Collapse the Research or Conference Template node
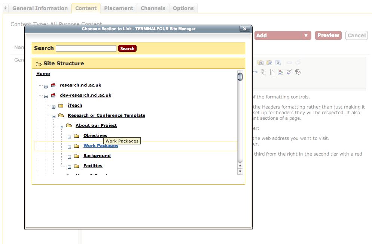372x244 pixels. pos(54,117)
